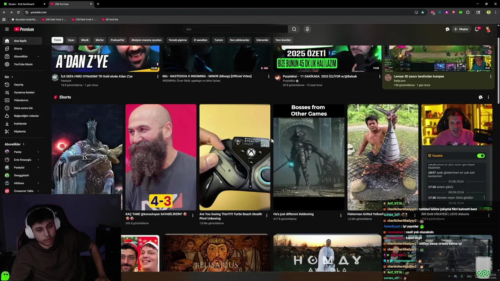Click the red extension icon with badge 1

click(x=433, y=12)
